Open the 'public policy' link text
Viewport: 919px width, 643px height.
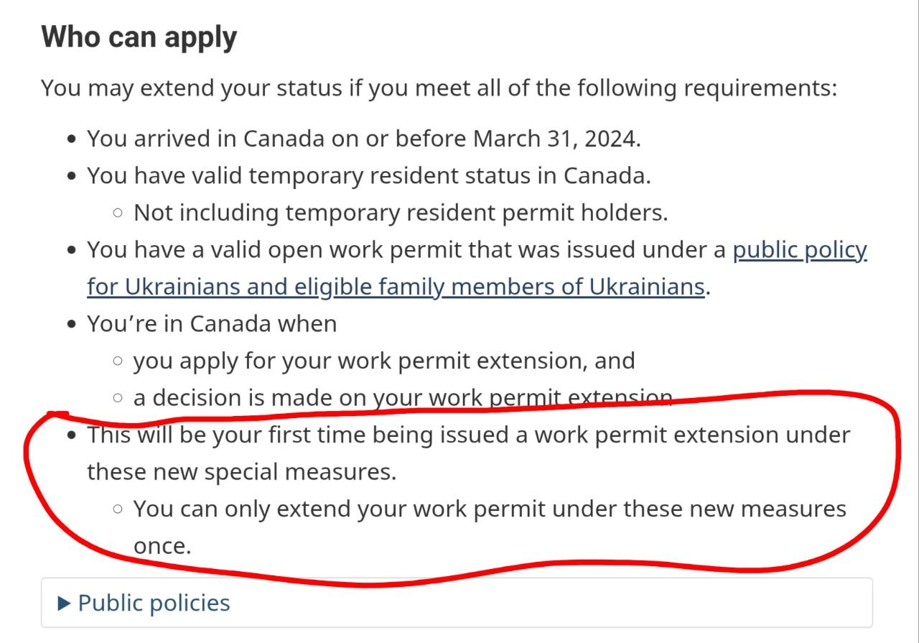(800, 250)
